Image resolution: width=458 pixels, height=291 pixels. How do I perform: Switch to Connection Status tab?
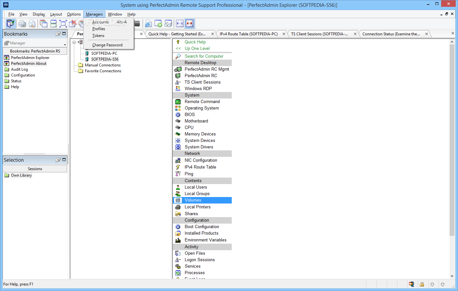click(x=391, y=34)
